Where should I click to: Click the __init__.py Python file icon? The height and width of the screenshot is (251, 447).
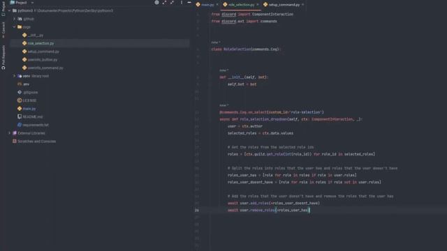tap(24, 35)
